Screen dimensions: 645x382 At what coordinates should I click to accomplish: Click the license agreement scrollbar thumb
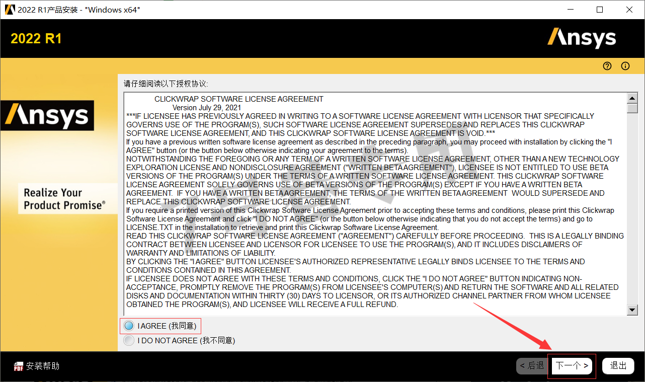632,108
